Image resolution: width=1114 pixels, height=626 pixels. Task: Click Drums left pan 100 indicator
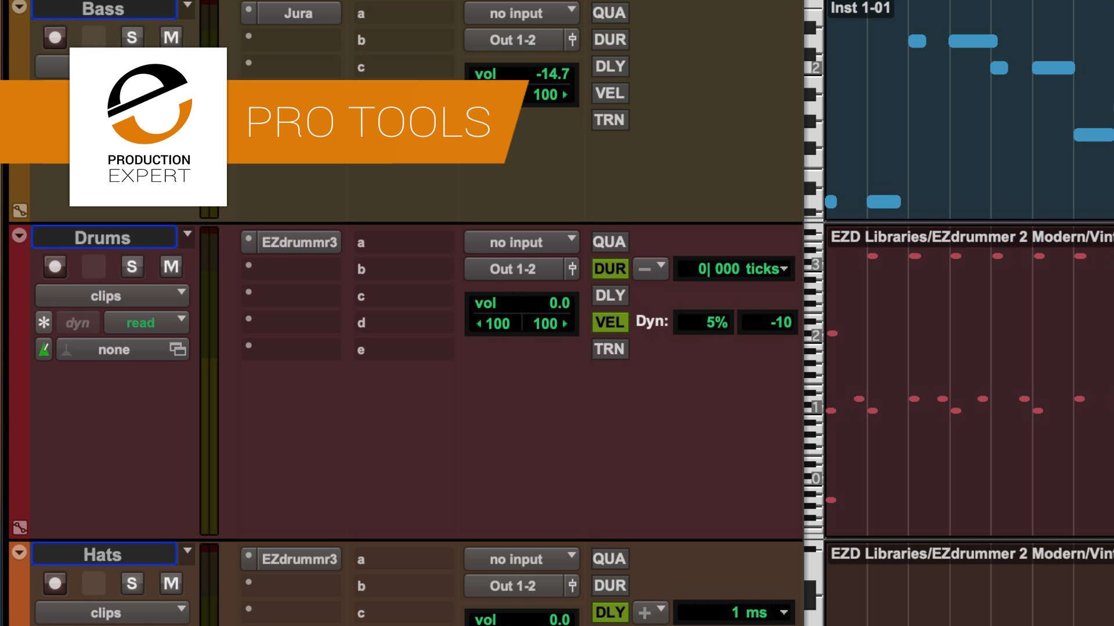point(494,323)
